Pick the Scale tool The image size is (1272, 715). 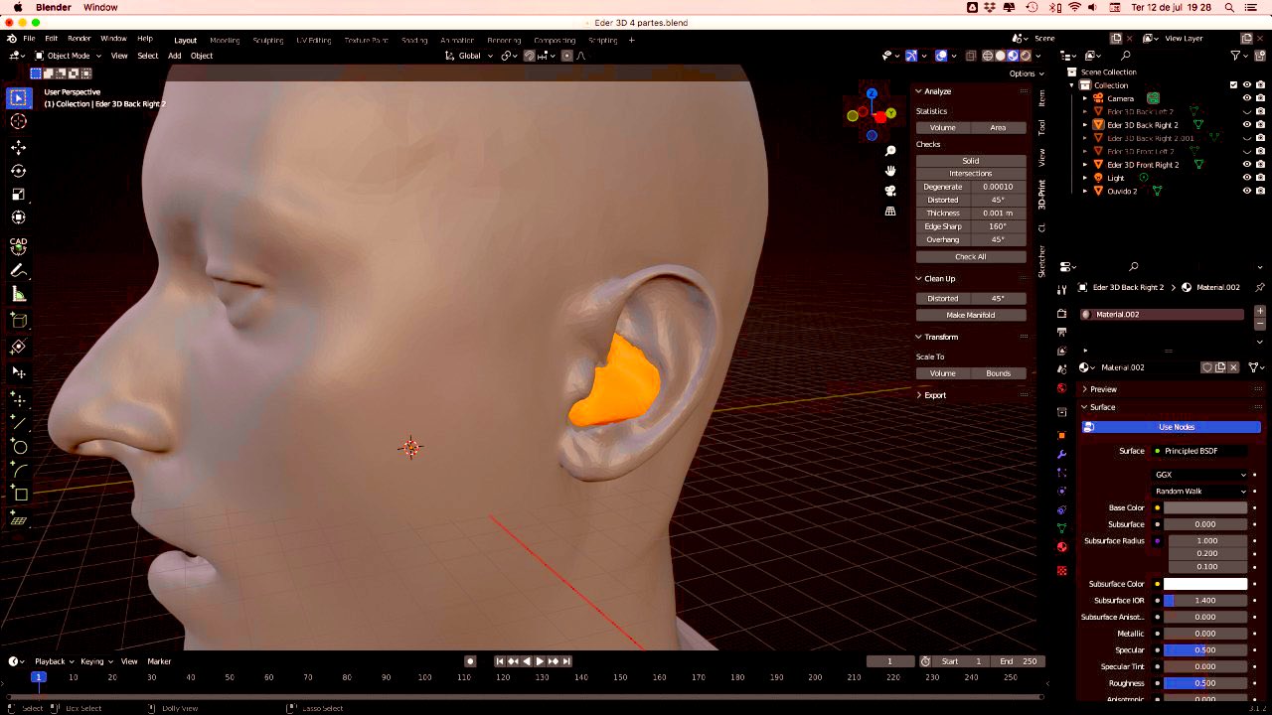18,194
